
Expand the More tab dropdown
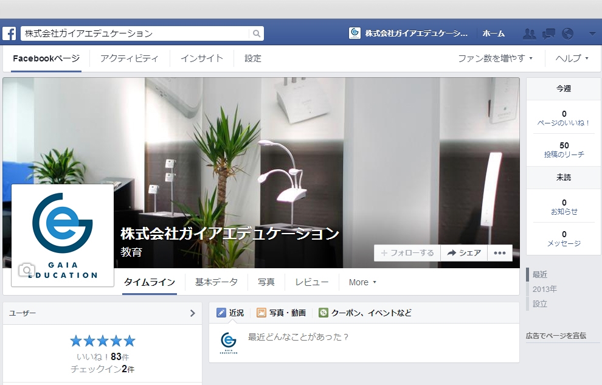coord(362,282)
